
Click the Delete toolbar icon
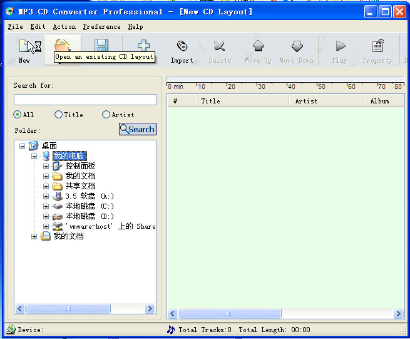tap(219, 46)
